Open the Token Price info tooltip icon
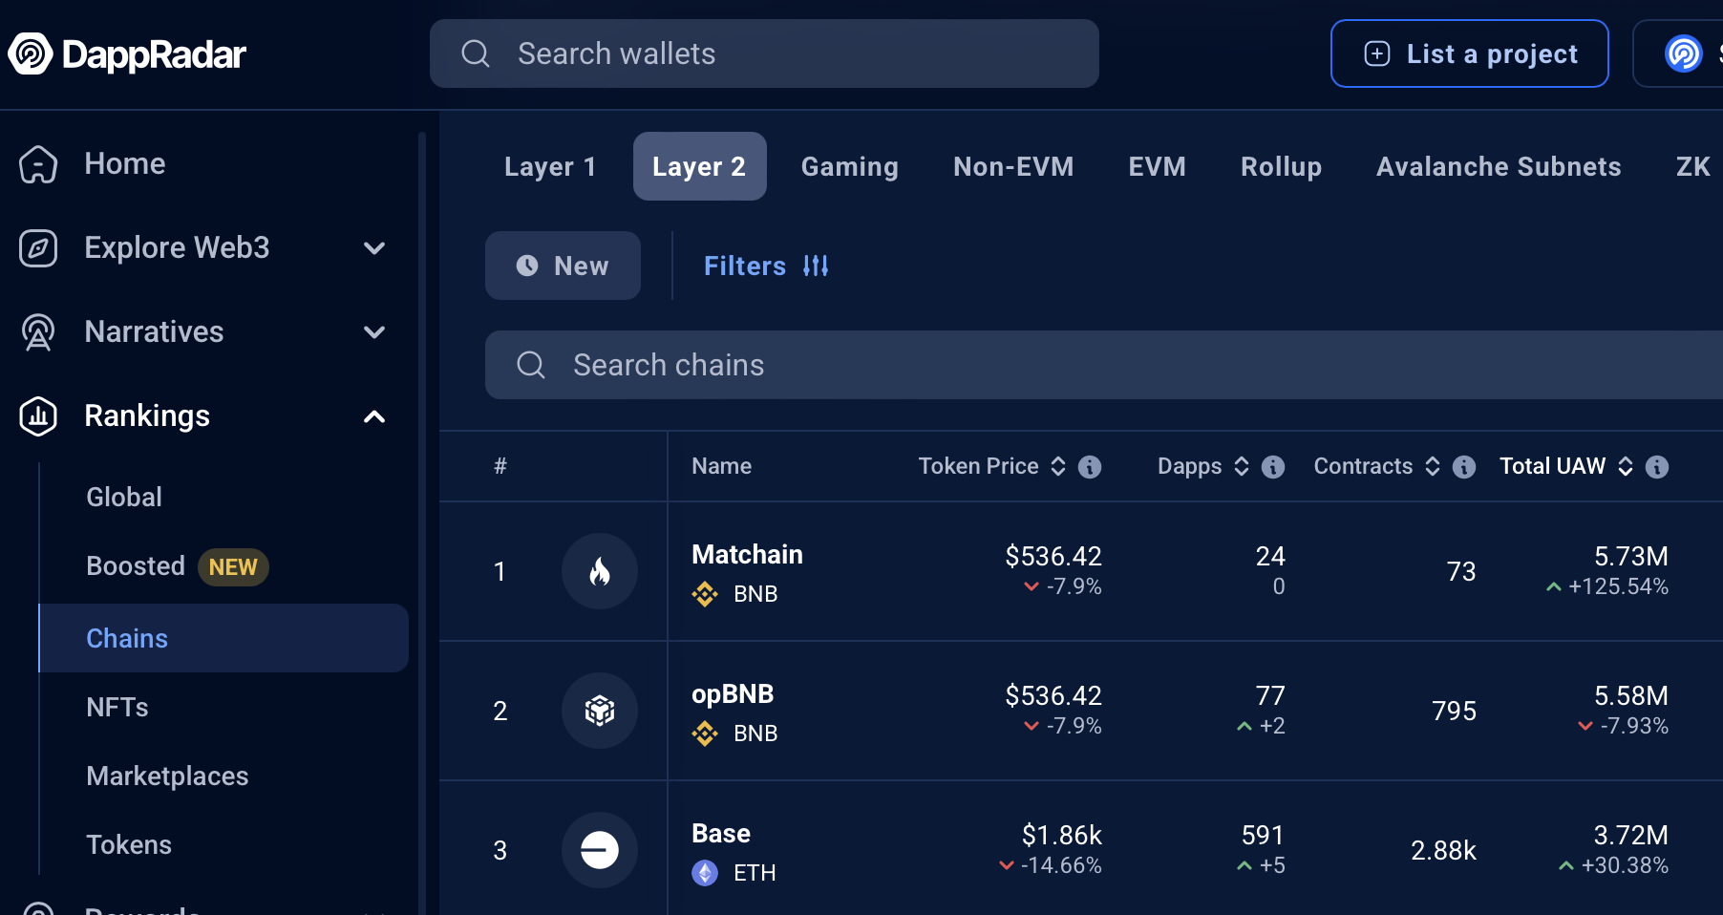Screen dimensions: 1723x915 [1090, 466]
